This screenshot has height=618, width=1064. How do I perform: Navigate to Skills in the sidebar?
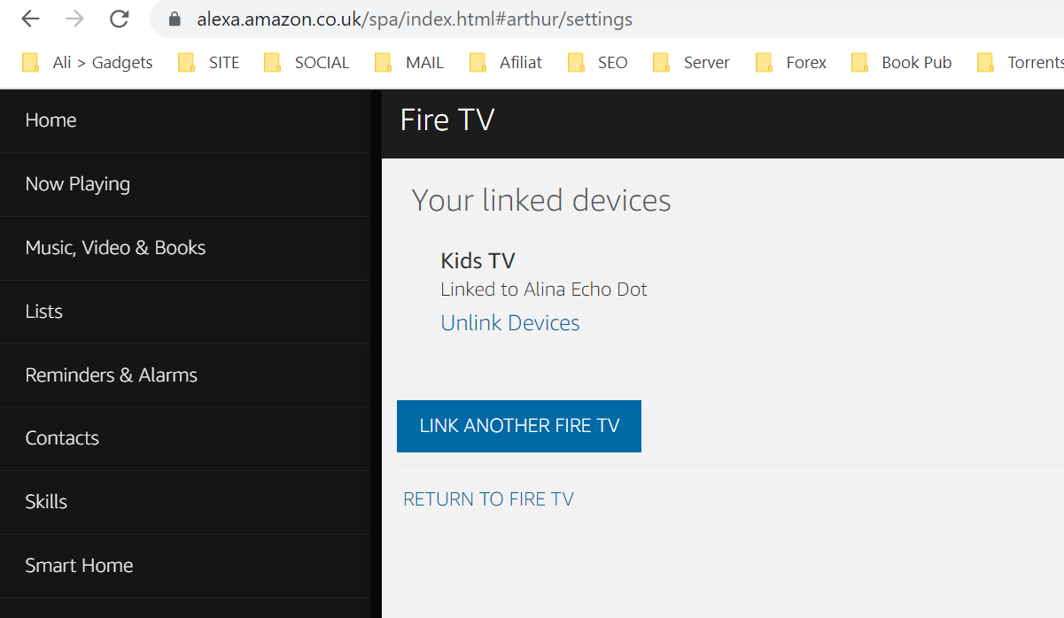(x=46, y=502)
